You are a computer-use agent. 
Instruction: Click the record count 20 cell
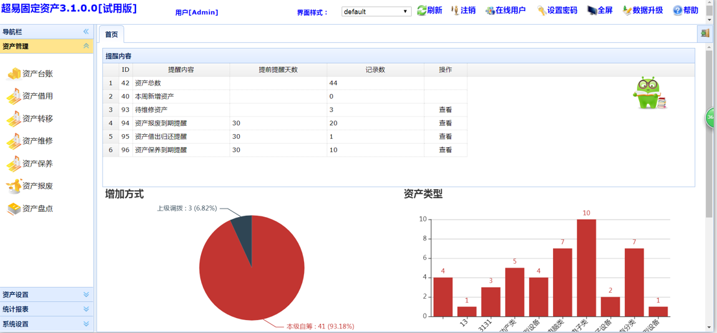[x=375, y=123]
